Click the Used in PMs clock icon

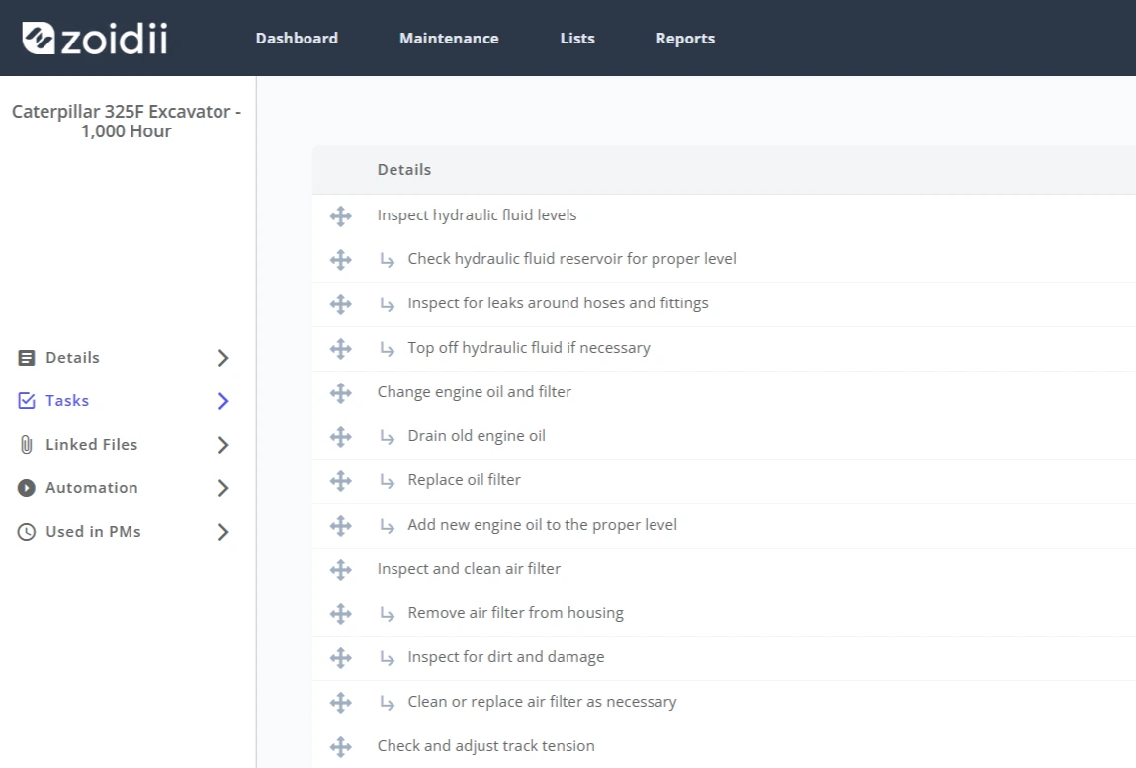[x=26, y=532]
